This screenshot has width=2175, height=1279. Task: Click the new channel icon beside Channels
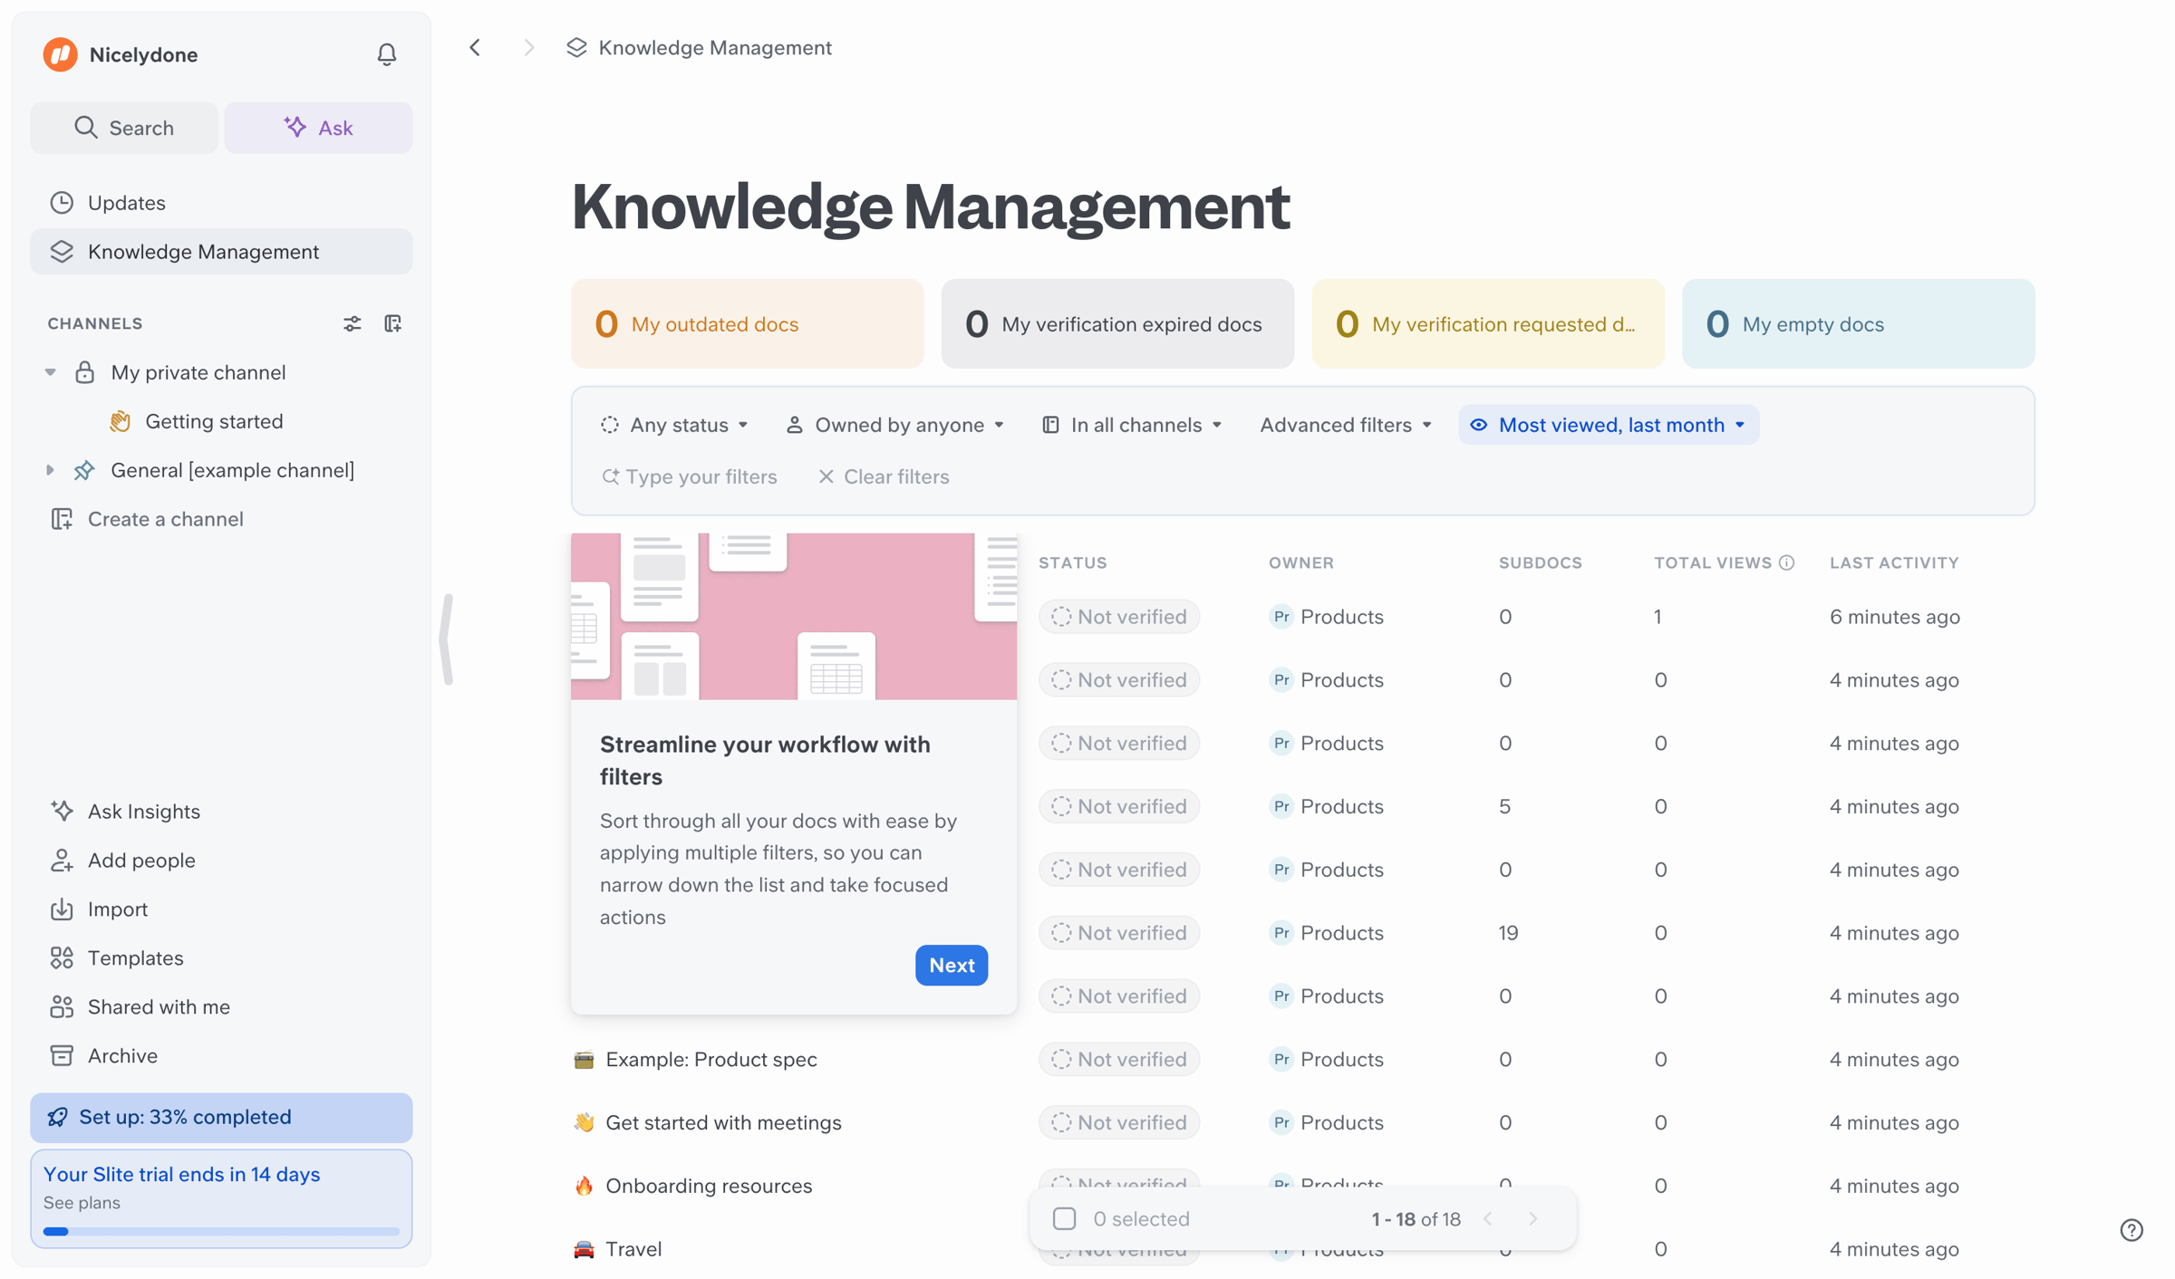click(392, 323)
